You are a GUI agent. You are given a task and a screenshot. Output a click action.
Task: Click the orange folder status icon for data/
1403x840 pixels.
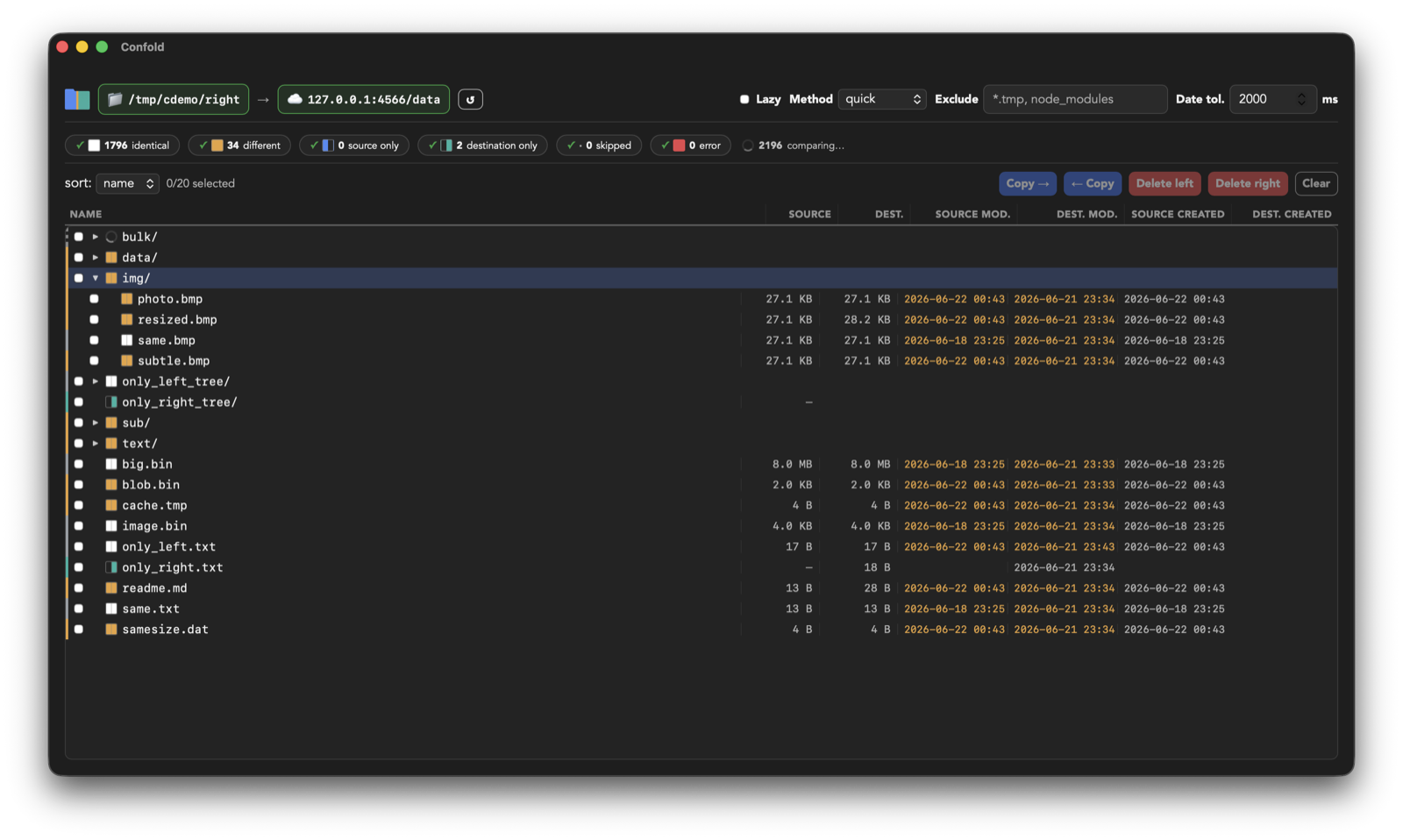[x=111, y=258]
